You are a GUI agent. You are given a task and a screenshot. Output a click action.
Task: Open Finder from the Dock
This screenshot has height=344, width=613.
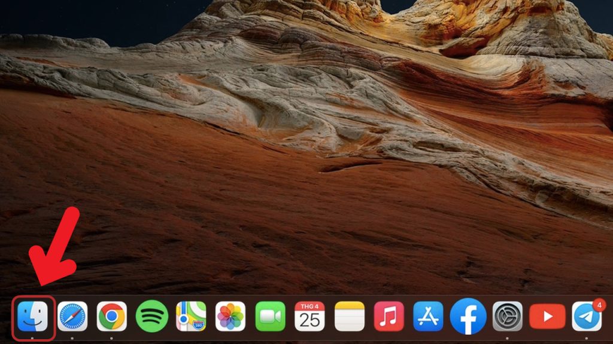32,316
